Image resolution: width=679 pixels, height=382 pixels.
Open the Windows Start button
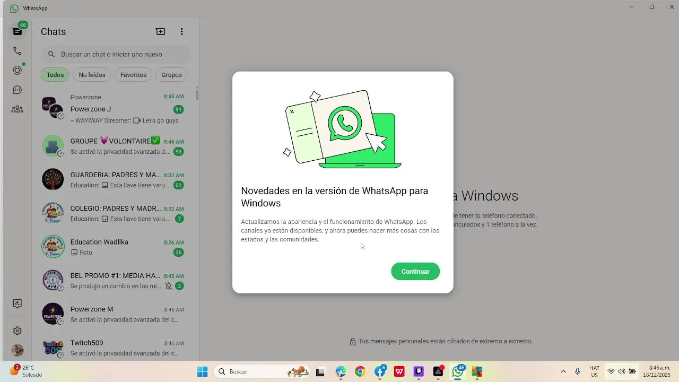tap(202, 371)
